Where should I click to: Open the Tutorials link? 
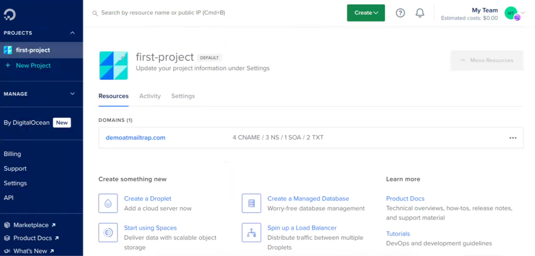398,234
